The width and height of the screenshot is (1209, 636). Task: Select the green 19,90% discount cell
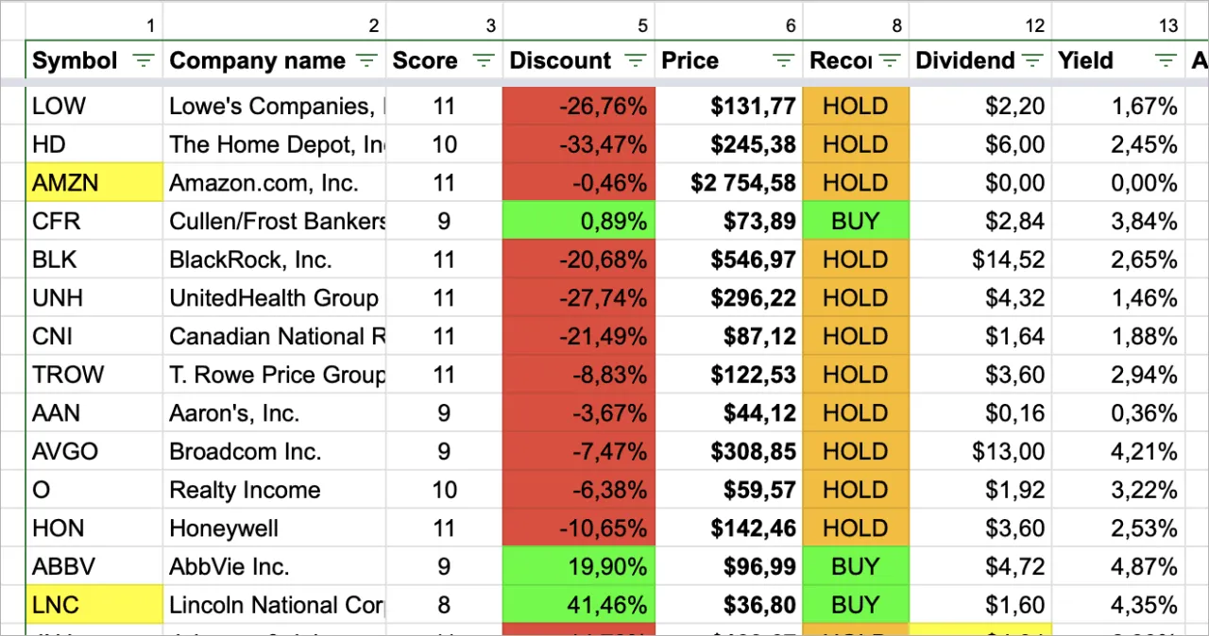click(x=578, y=567)
